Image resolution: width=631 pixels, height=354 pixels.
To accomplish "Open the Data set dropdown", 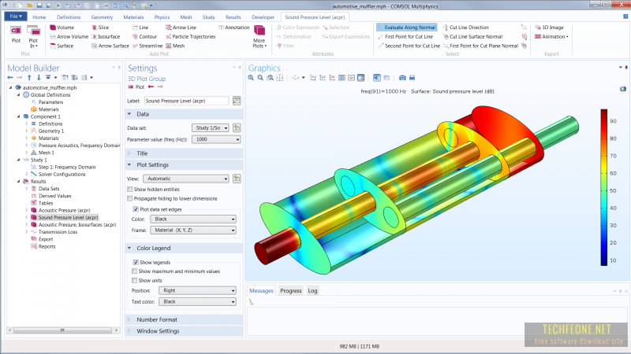I will 211,127.
